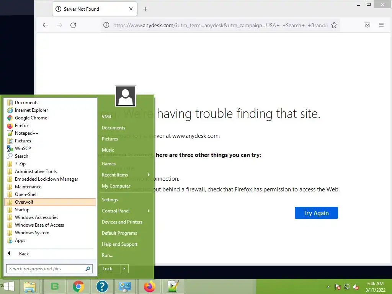Open Documents at top of program list
The width and height of the screenshot is (392, 294).
pos(50,103)
